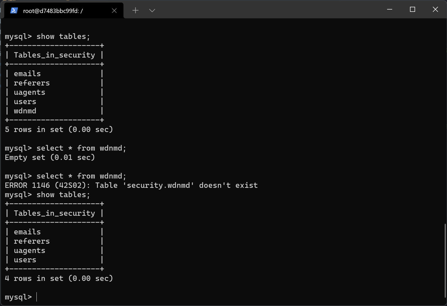
Task: Click the select command above the error
Action: point(81,176)
